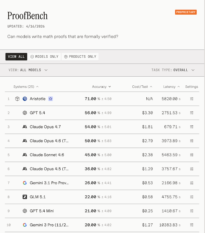The image size is (205, 233).
Task: Open settings icon for GPT 5.4 Mini row
Action: (x=192, y=211)
